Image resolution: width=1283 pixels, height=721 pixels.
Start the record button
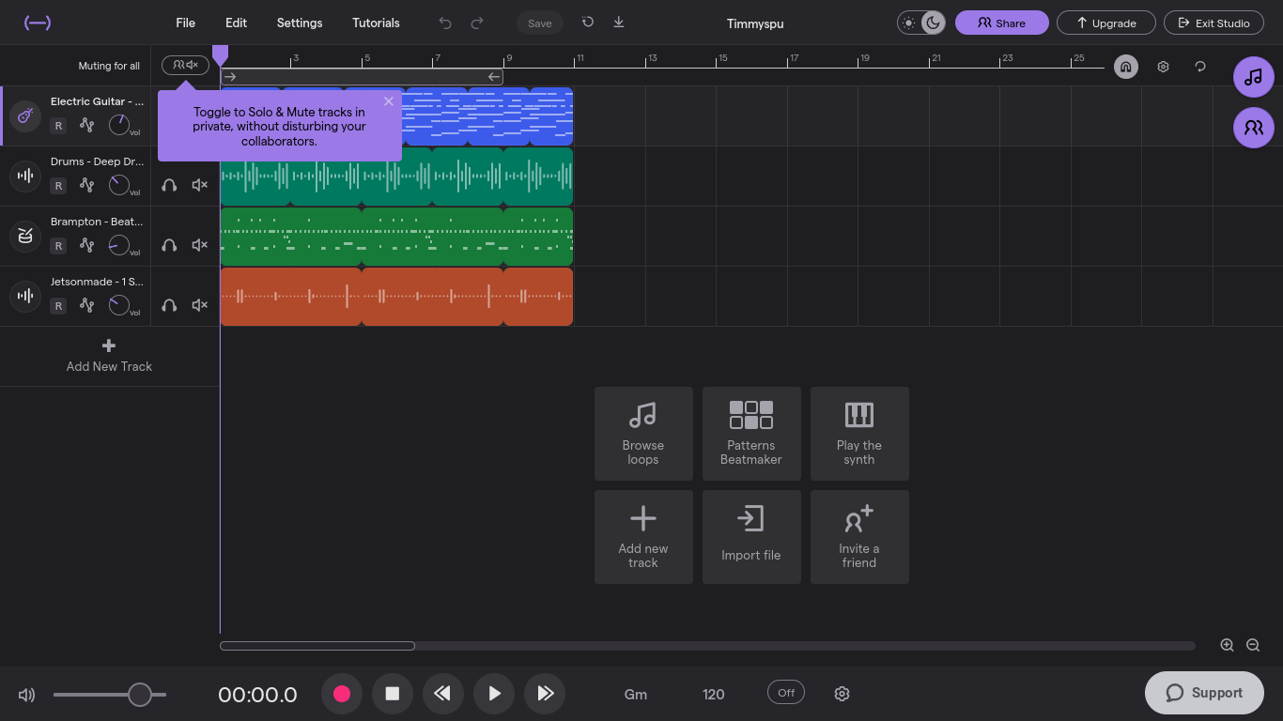coord(342,694)
